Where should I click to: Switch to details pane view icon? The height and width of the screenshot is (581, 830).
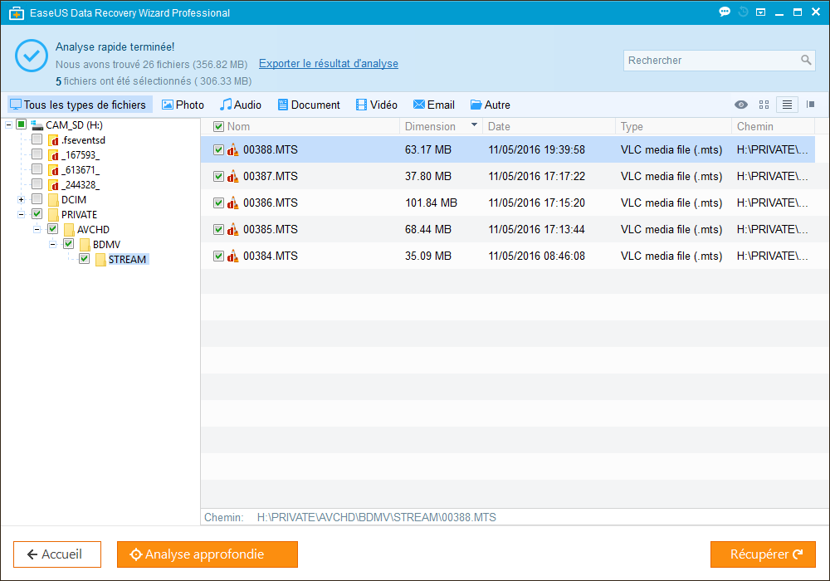810,105
